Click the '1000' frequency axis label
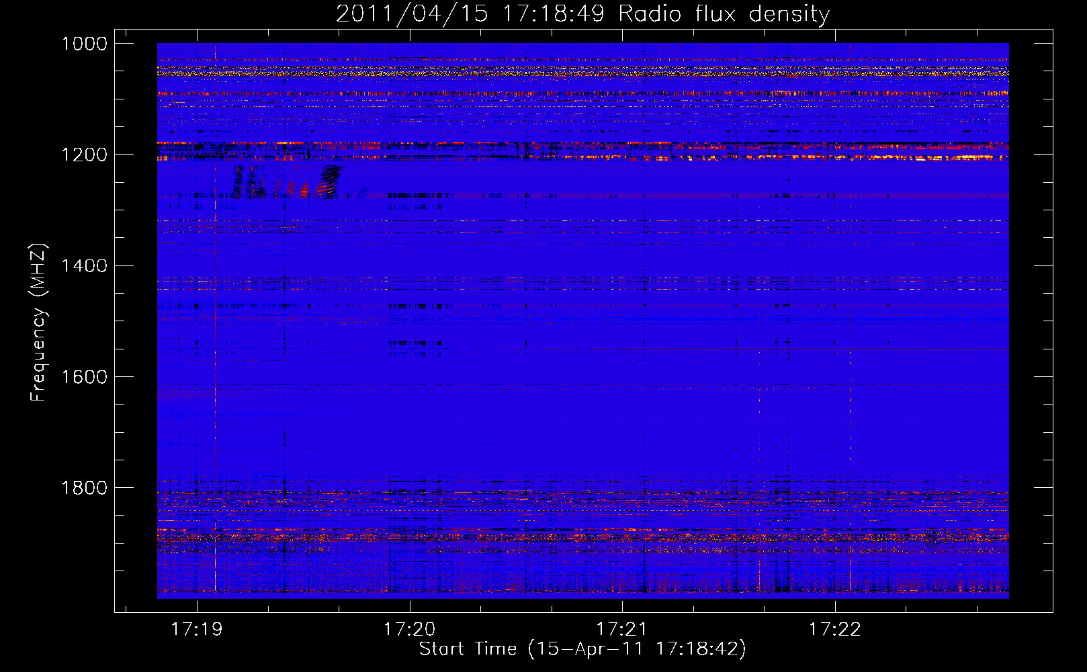The image size is (1087, 672). coord(84,44)
